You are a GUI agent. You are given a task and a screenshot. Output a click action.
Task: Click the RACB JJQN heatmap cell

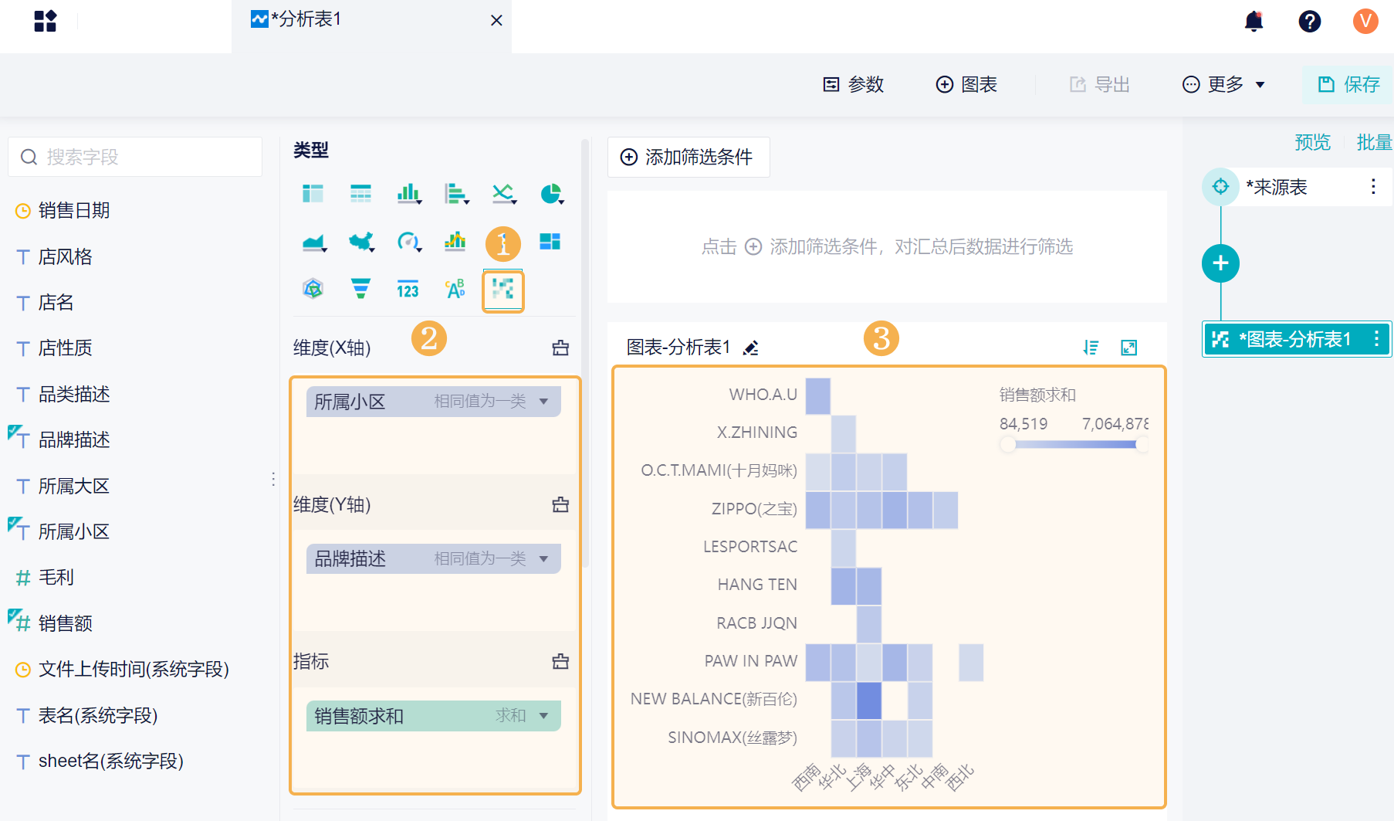point(869,625)
